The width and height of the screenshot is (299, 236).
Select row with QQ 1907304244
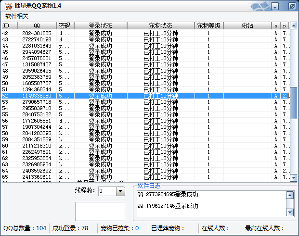[145, 127]
